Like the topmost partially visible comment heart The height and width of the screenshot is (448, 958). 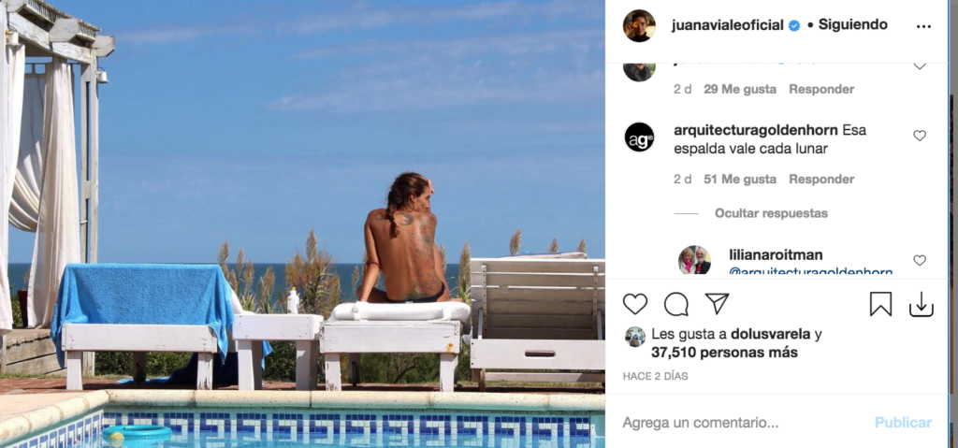920,65
